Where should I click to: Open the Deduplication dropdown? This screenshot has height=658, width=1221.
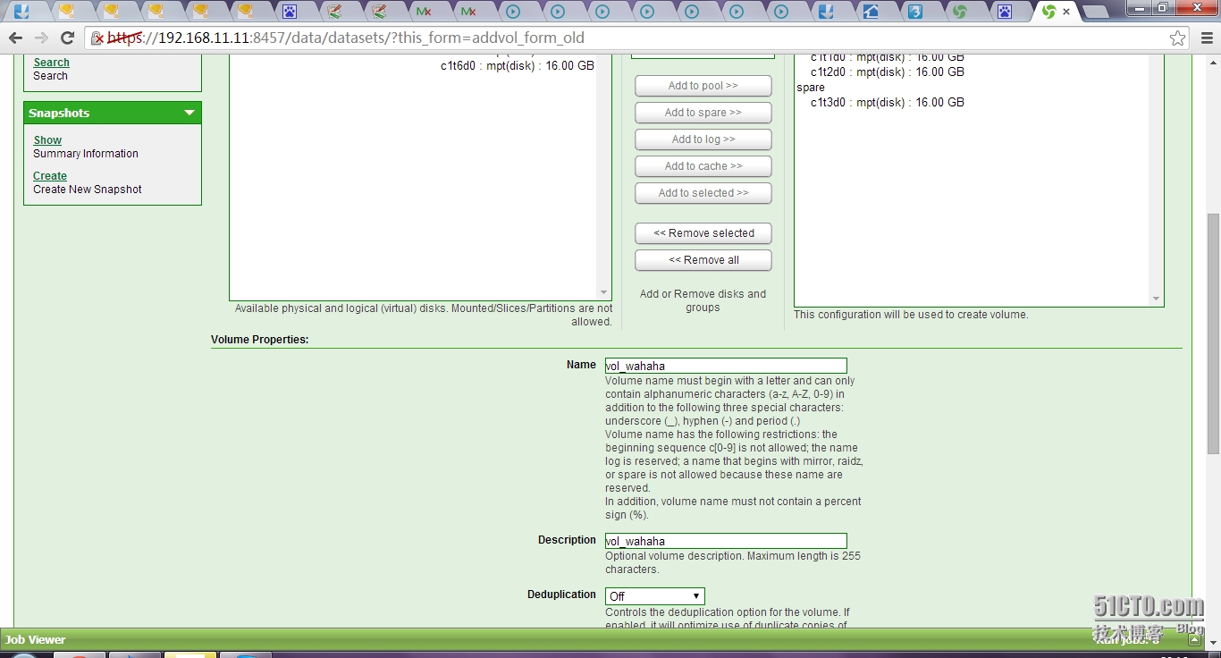click(x=655, y=596)
